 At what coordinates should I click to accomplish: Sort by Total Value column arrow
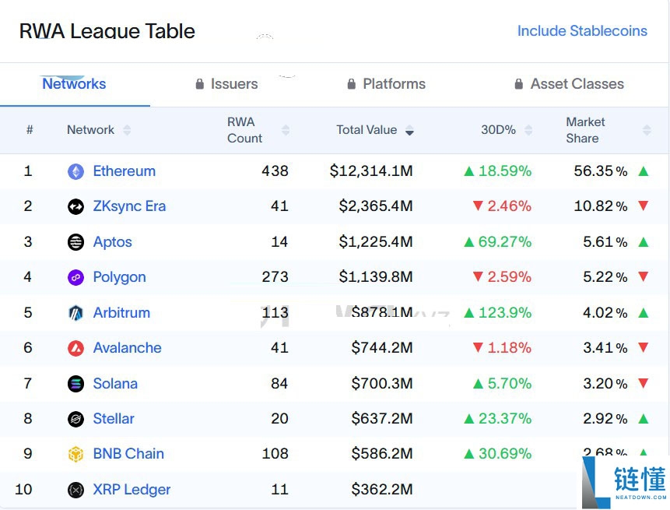point(409,130)
